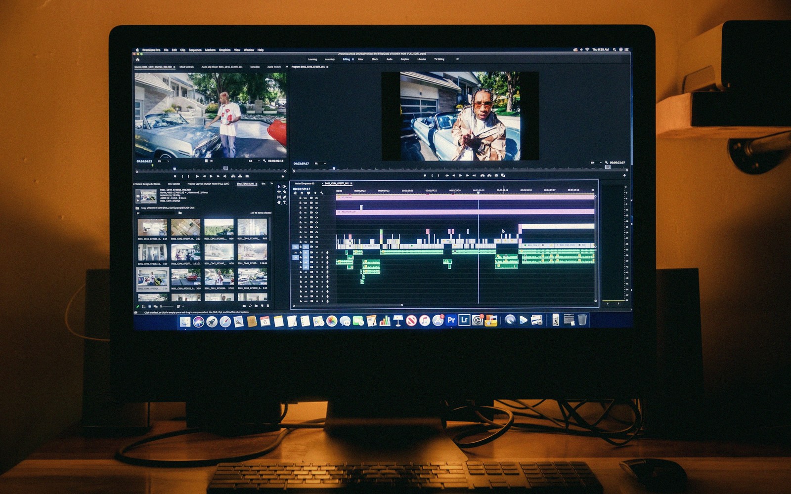This screenshot has width=791, height=494.
Task: Hide track V11 with its eye icon
Action: 316,198
